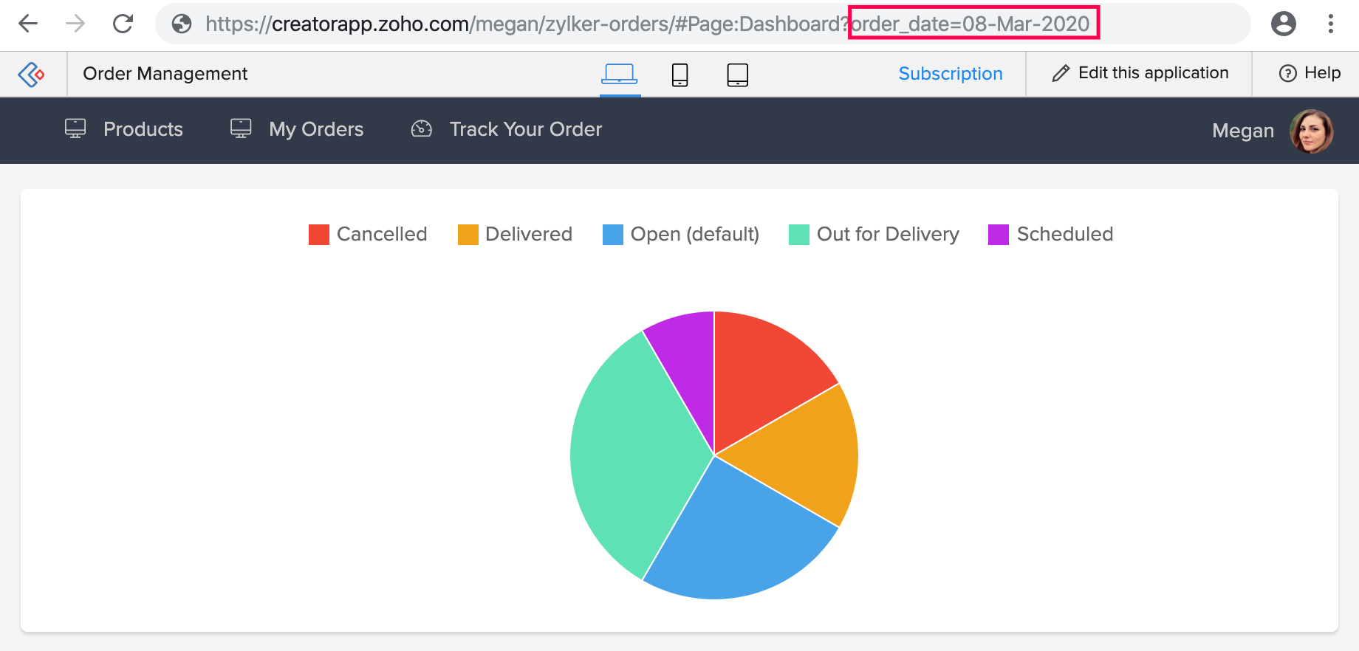Toggle the purple Scheduled legend swatch

click(x=999, y=235)
